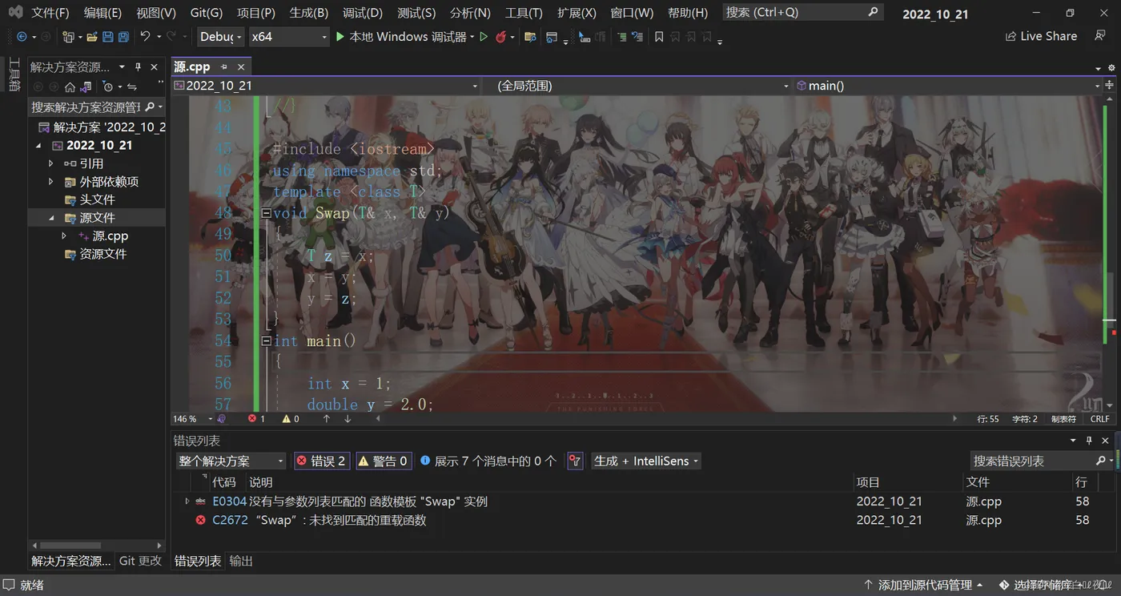Click the CRLF line ending indicator
1121x596 pixels.
(1099, 419)
